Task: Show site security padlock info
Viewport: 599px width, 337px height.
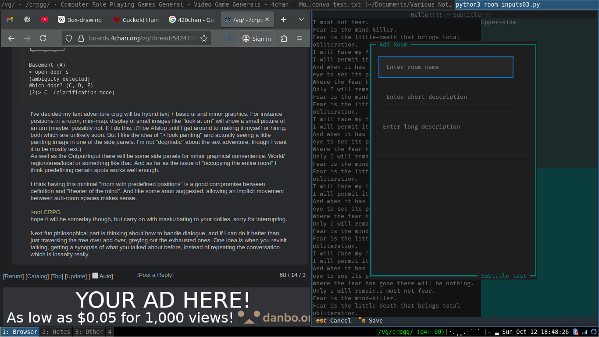Action: point(80,38)
